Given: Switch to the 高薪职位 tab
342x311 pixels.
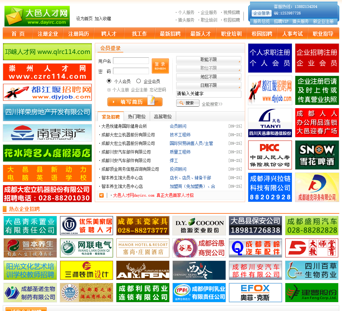Looking at the screenshot, I should (x=163, y=117).
